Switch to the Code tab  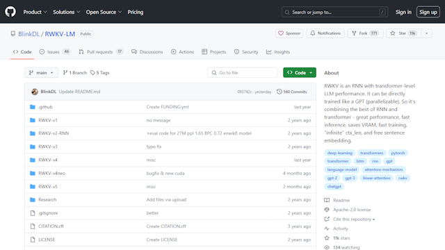click(22, 52)
